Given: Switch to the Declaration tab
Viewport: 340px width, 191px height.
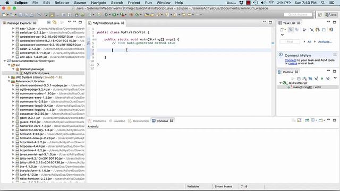Looking at the screenshot, I should pos(138,121).
